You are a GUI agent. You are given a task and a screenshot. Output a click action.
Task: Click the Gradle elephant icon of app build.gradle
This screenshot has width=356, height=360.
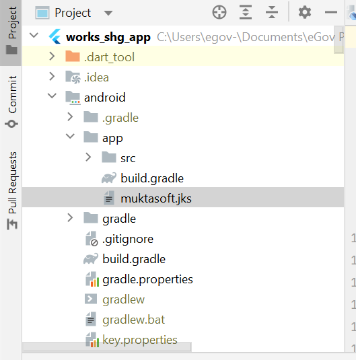coord(109,178)
